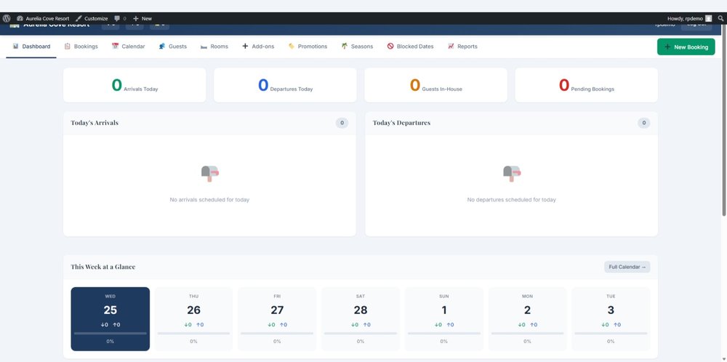Switch to the Dashboard tab
The image size is (727, 362).
click(x=31, y=47)
